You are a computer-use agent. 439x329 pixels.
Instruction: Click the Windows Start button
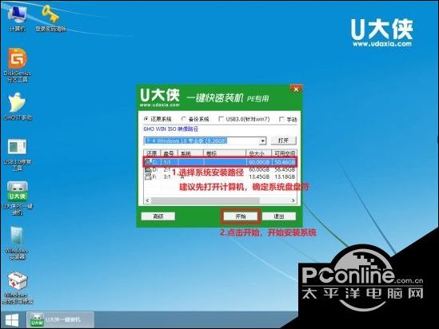coord(12,320)
